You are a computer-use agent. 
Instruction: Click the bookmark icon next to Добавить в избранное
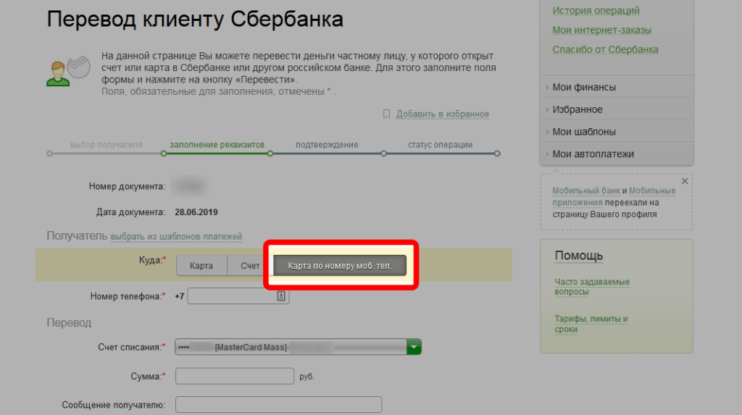pyautogui.click(x=387, y=114)
